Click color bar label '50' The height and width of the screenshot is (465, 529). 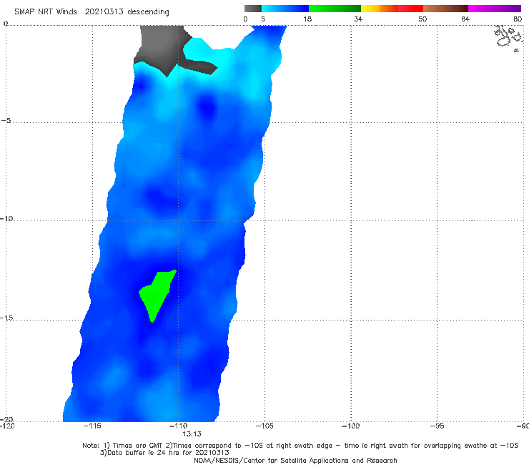(x=422, y=19)
